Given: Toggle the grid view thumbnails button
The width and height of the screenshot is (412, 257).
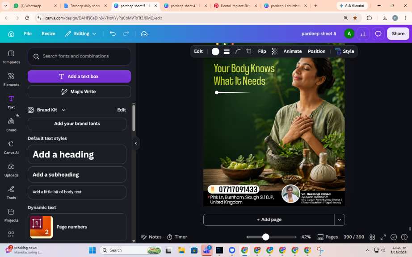Looking at the screenshot, I should (372, 237).
